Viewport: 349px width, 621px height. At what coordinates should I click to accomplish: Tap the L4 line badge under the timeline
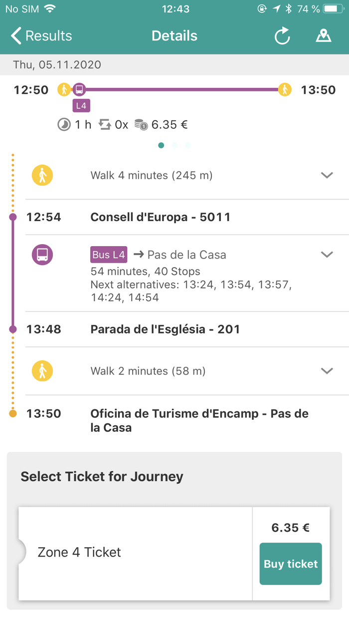tap(81, 106)
